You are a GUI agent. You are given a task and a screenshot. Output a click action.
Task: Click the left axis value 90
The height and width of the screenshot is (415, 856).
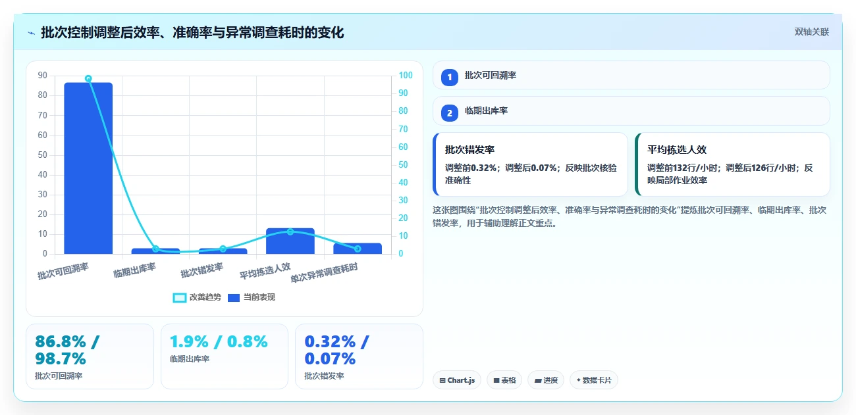pyautogui.click(x=43, y=76)
